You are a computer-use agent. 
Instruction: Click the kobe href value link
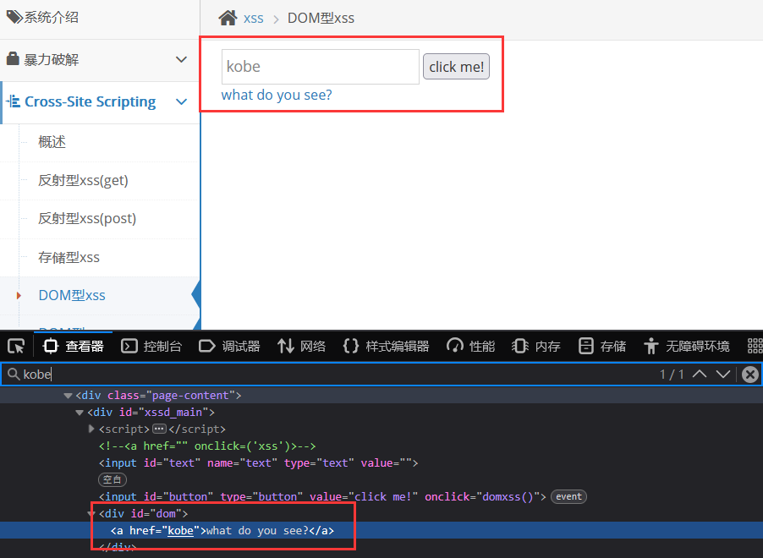pyautogui.click(x=180, y=531)
